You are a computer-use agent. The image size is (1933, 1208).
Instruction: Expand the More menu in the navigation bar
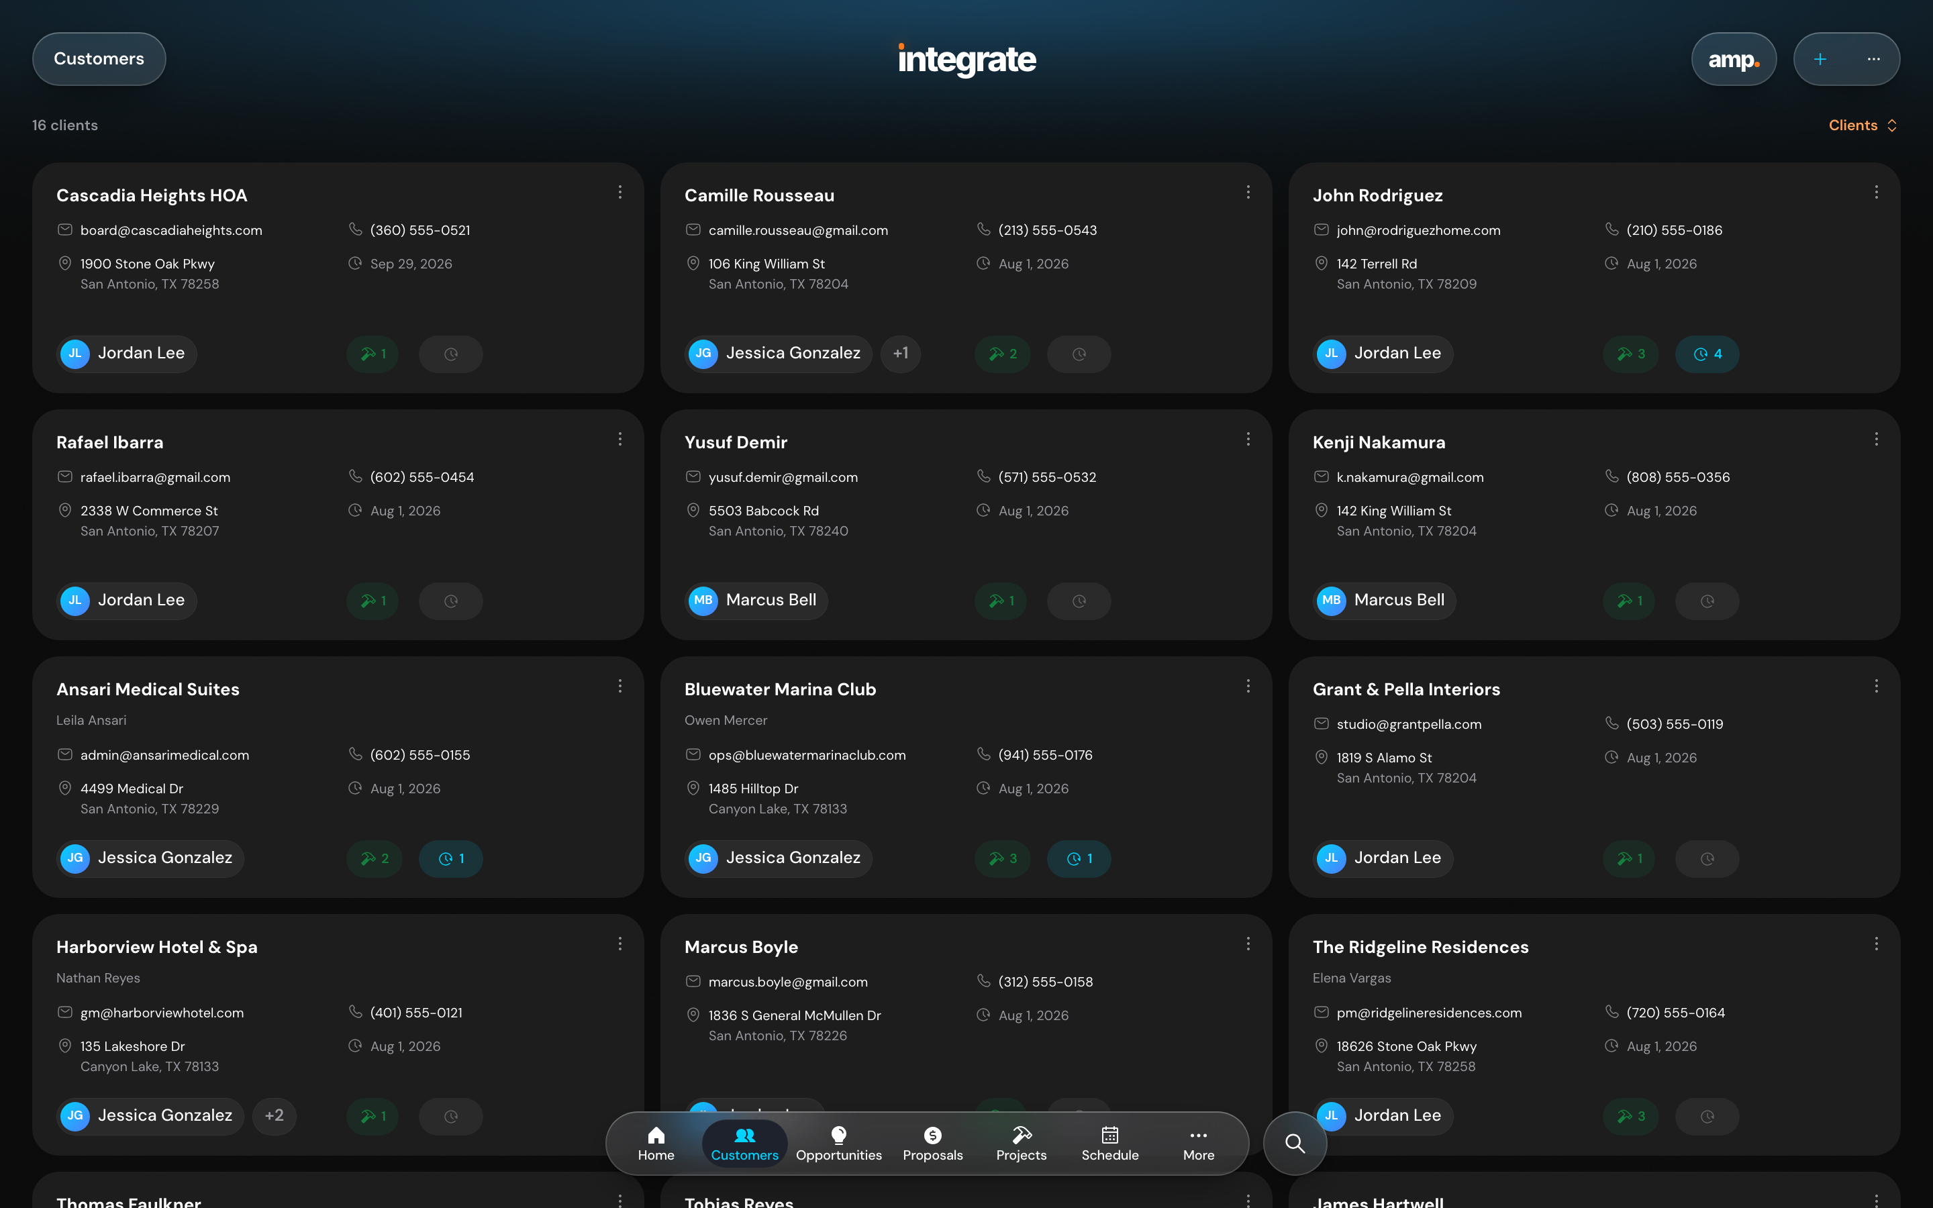click(1198, 1144)
